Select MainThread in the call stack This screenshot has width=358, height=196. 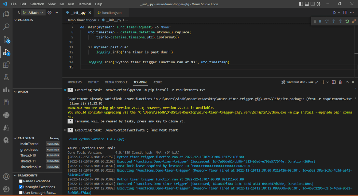tap(29, 144)
